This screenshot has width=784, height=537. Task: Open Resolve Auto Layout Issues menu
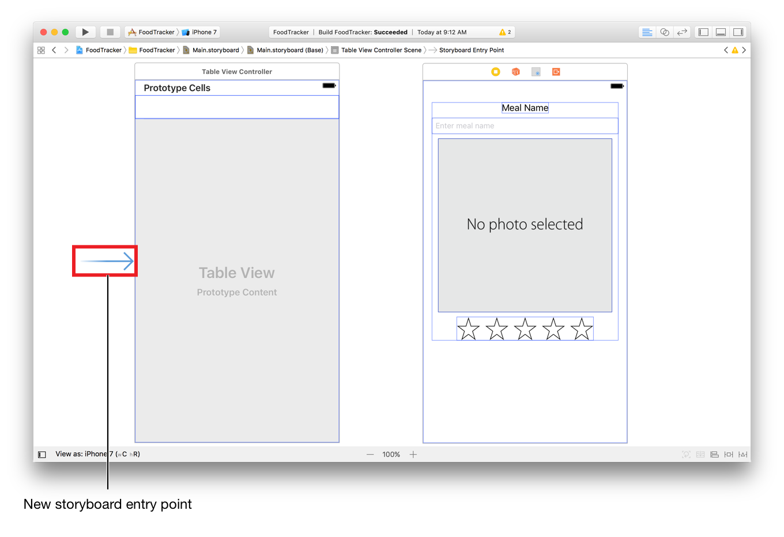click(743, 455)
